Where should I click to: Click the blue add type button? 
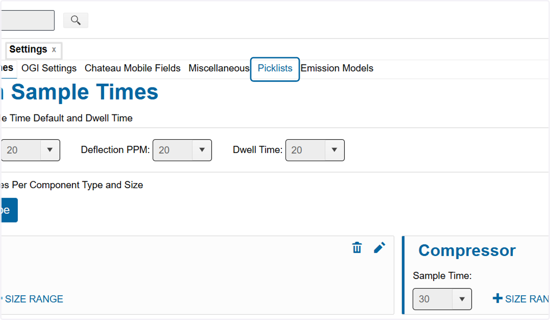click(x=9, y=210)
